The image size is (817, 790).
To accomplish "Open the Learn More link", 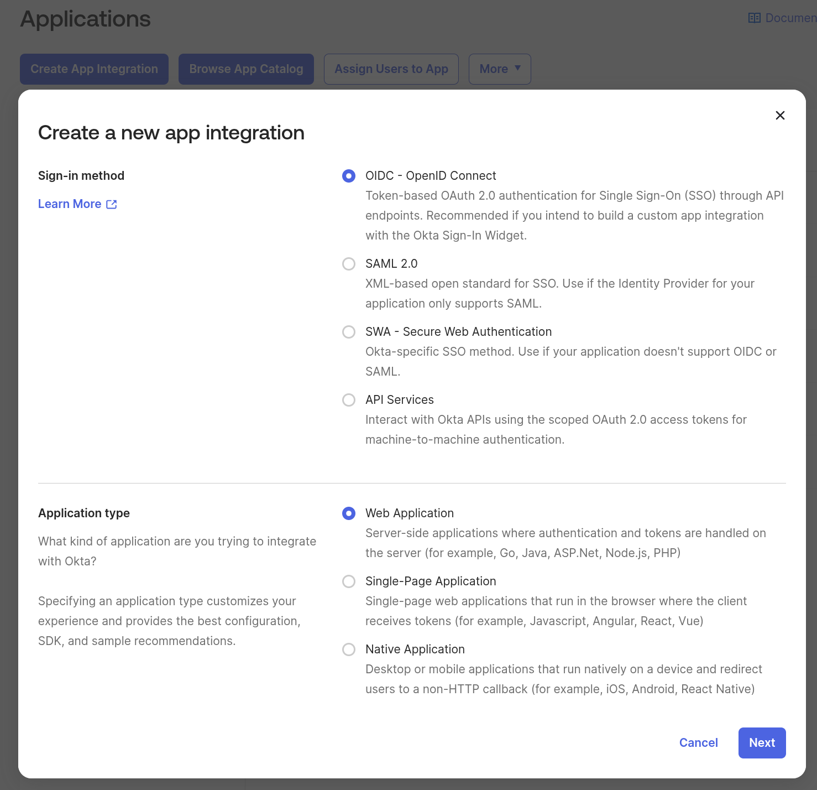I will point(70,204).
